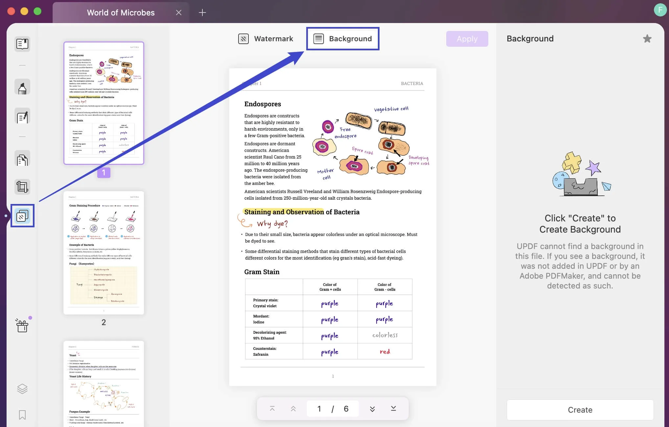Open a new tab with plus button
669x427 pixels.
202,13
